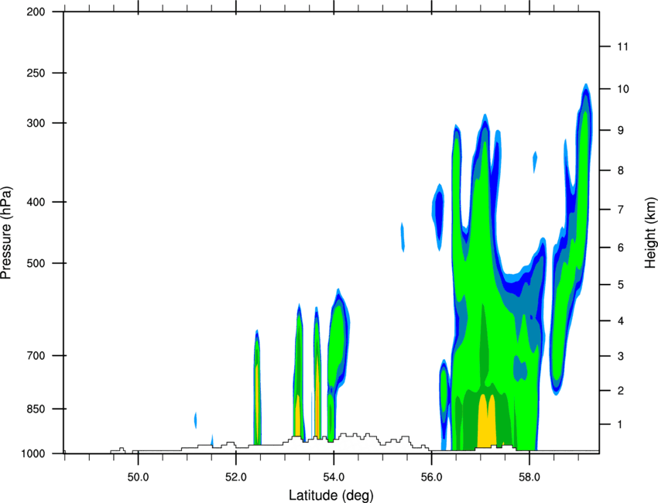
Task: Click the 'Height (km)' axis title
Action: [650, 232]
